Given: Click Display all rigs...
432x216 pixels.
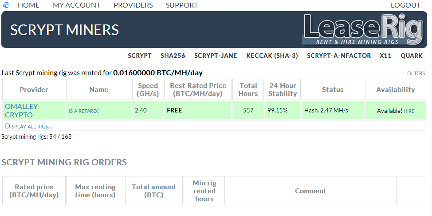Looking at the screenshot, I should click(29, 126).
